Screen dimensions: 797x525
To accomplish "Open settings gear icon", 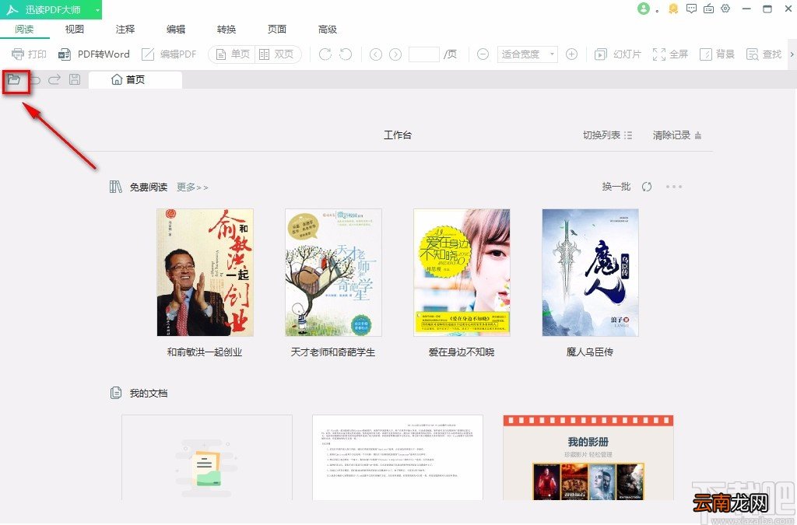I will pyautogui.click(x=725, y=9).
